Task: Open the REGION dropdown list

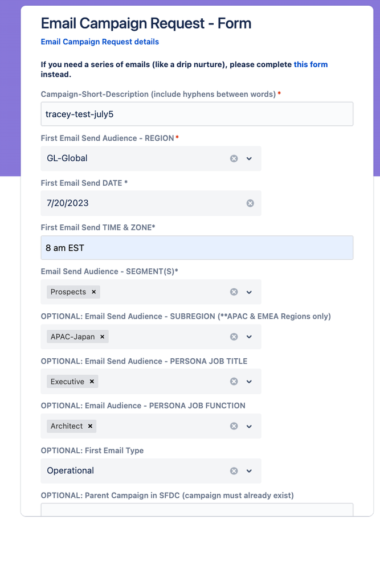Action: [249, 158]
